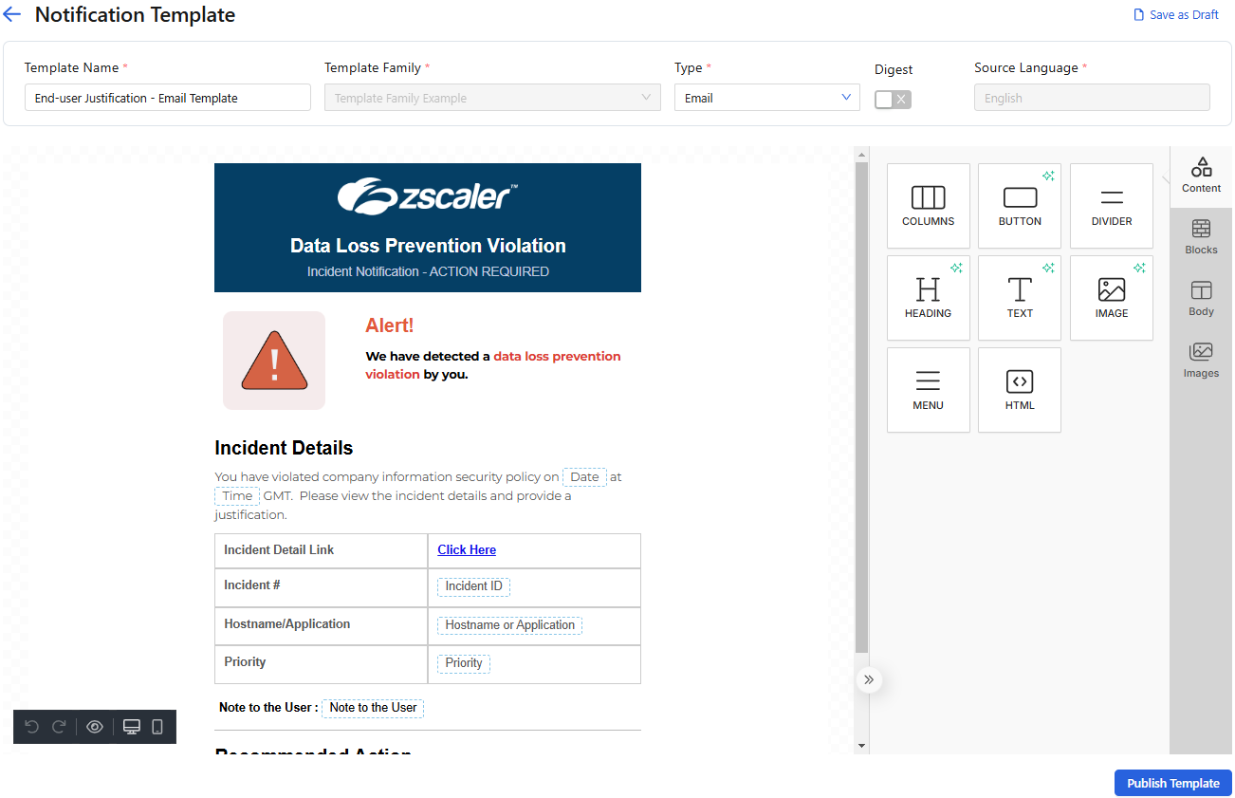Viewport: 1235px width, 798px height.
Task: Collapse the content sidebar with the chevron
Action: 869,679
